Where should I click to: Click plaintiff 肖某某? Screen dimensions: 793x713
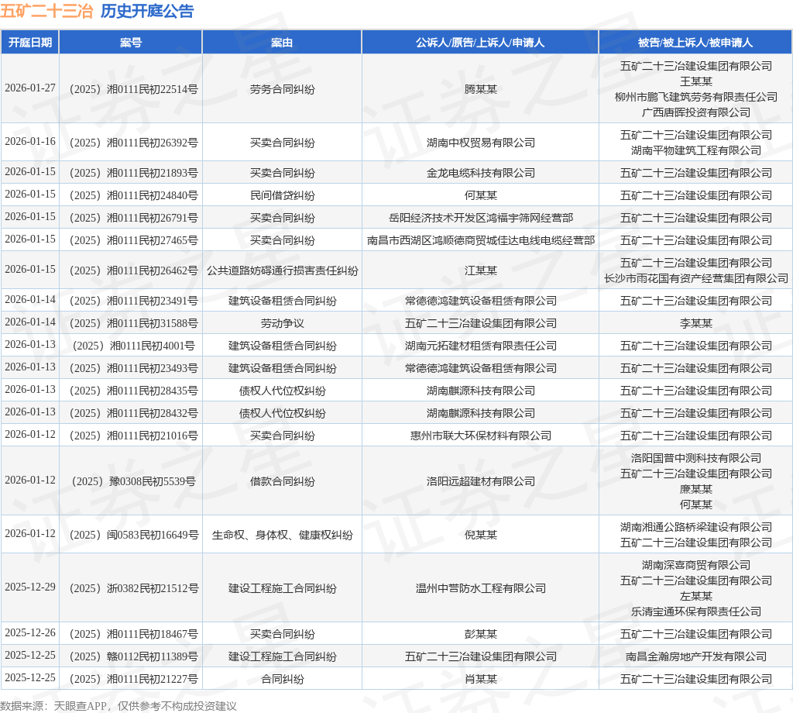coord(480,679)
